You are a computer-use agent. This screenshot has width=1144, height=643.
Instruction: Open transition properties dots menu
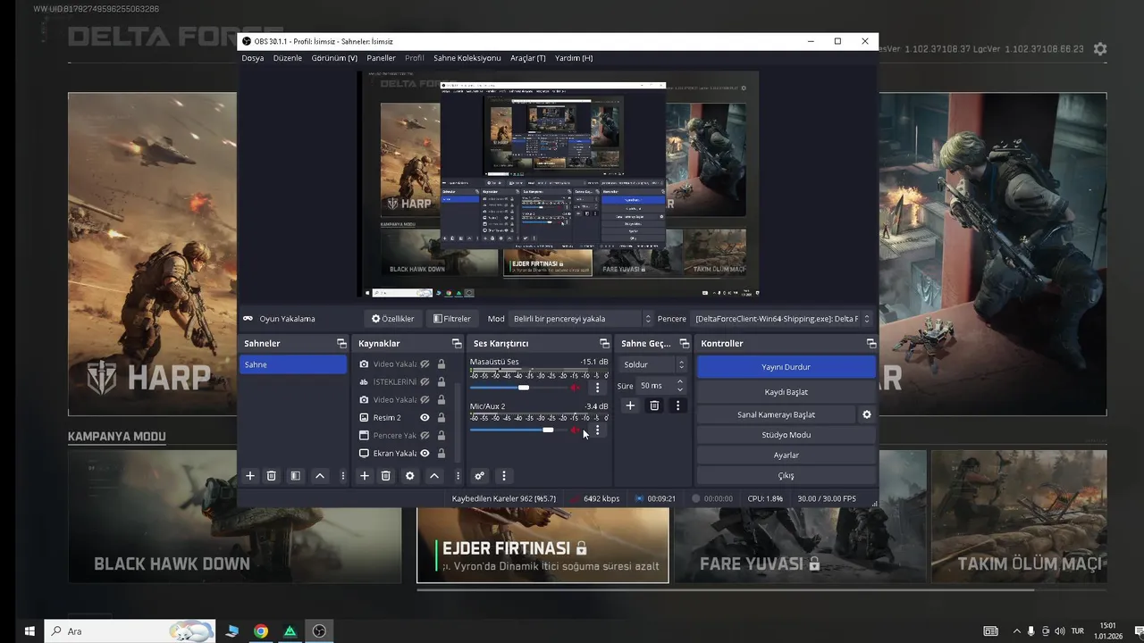(x=677, y=405)
